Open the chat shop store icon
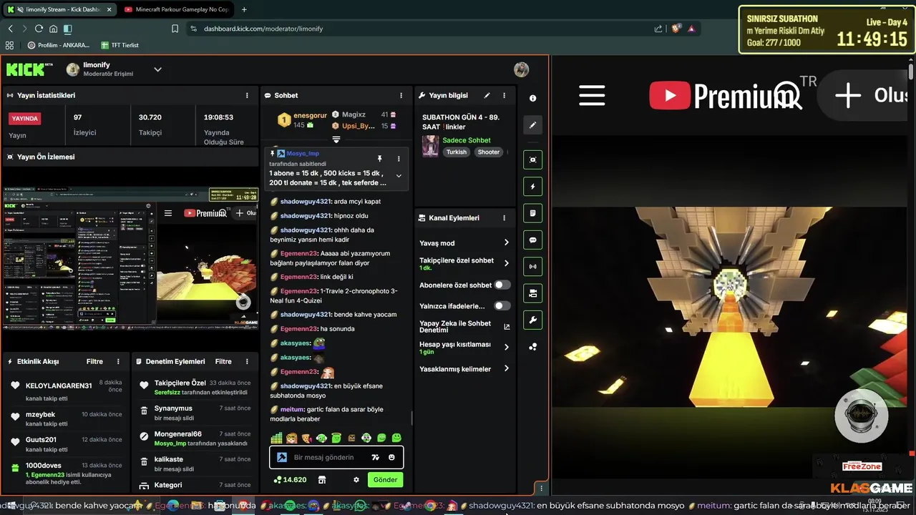Viewport: 916px width, 515px height. [x=322, y=480]
